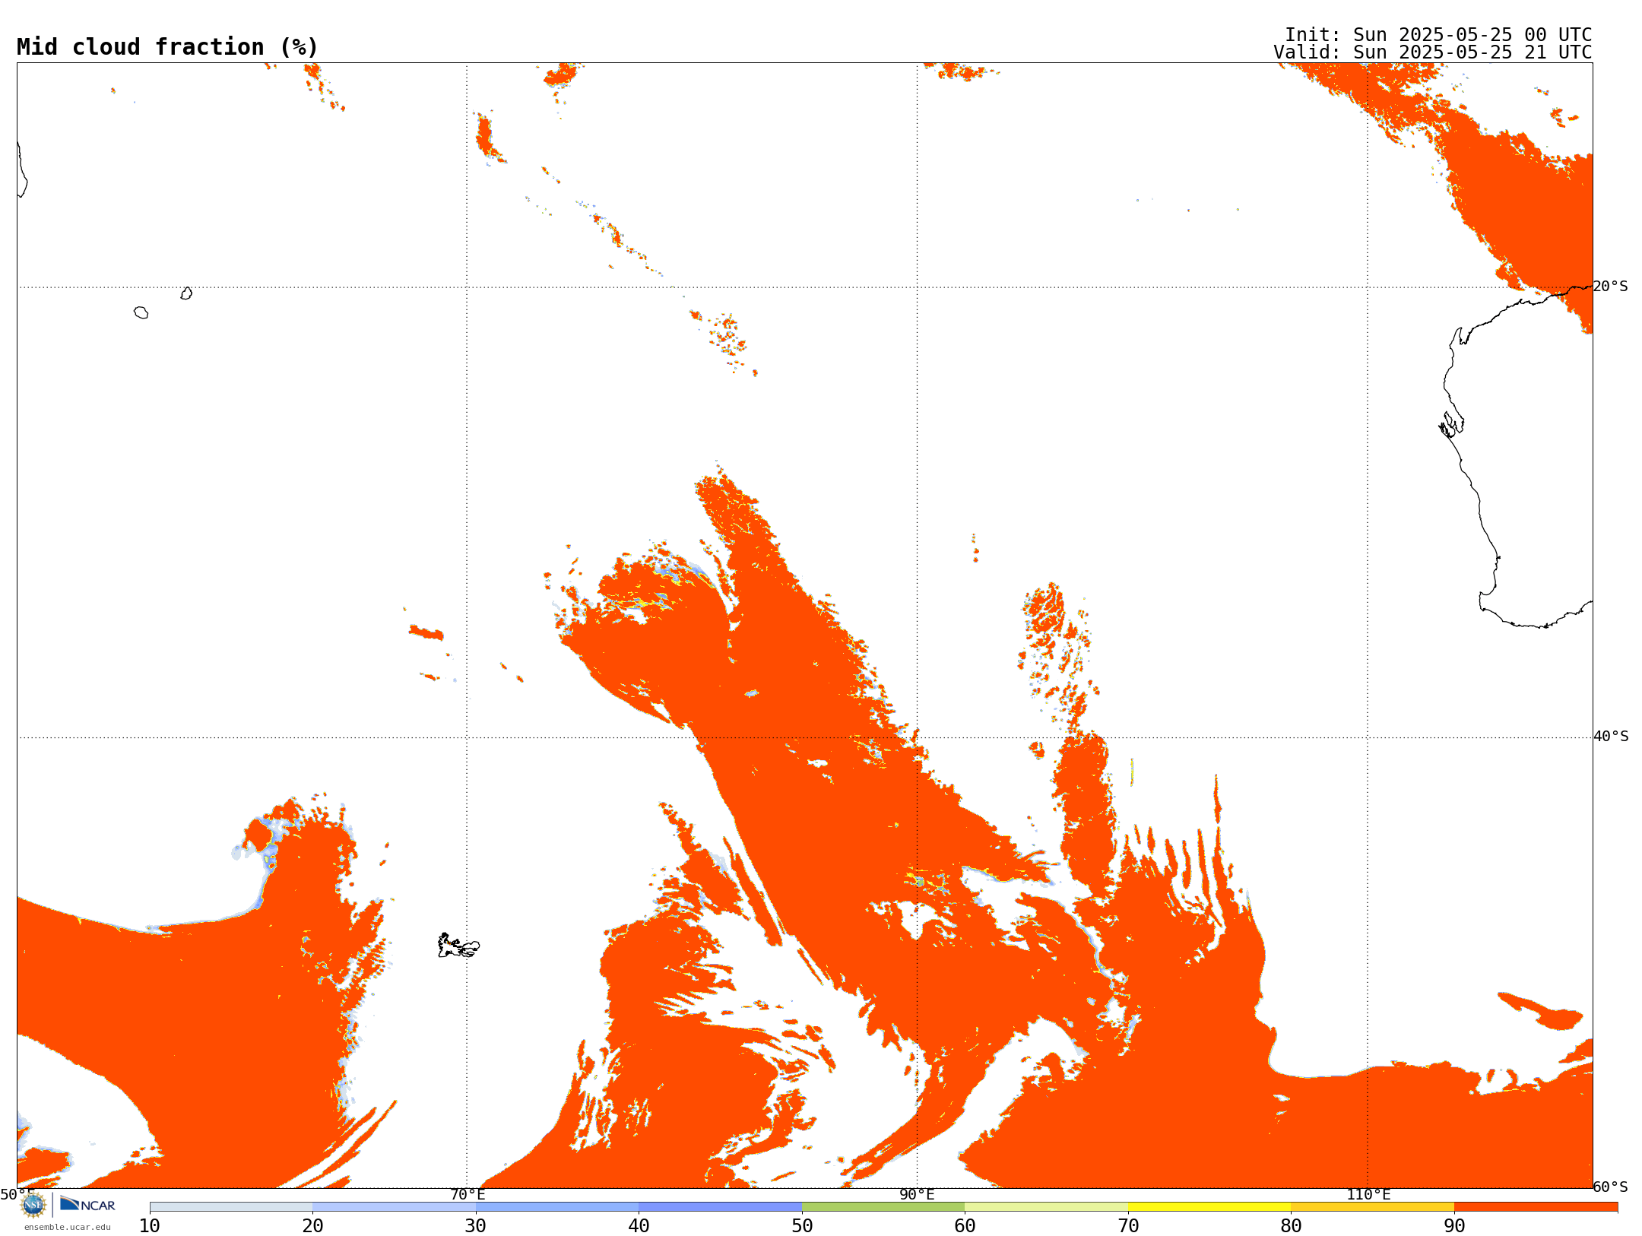Screen dimensions: 1642x1236
Task: Click the 'Valid: Sun 2025-05-25 21 UTC' text
Action: [x=1432, y=52]
